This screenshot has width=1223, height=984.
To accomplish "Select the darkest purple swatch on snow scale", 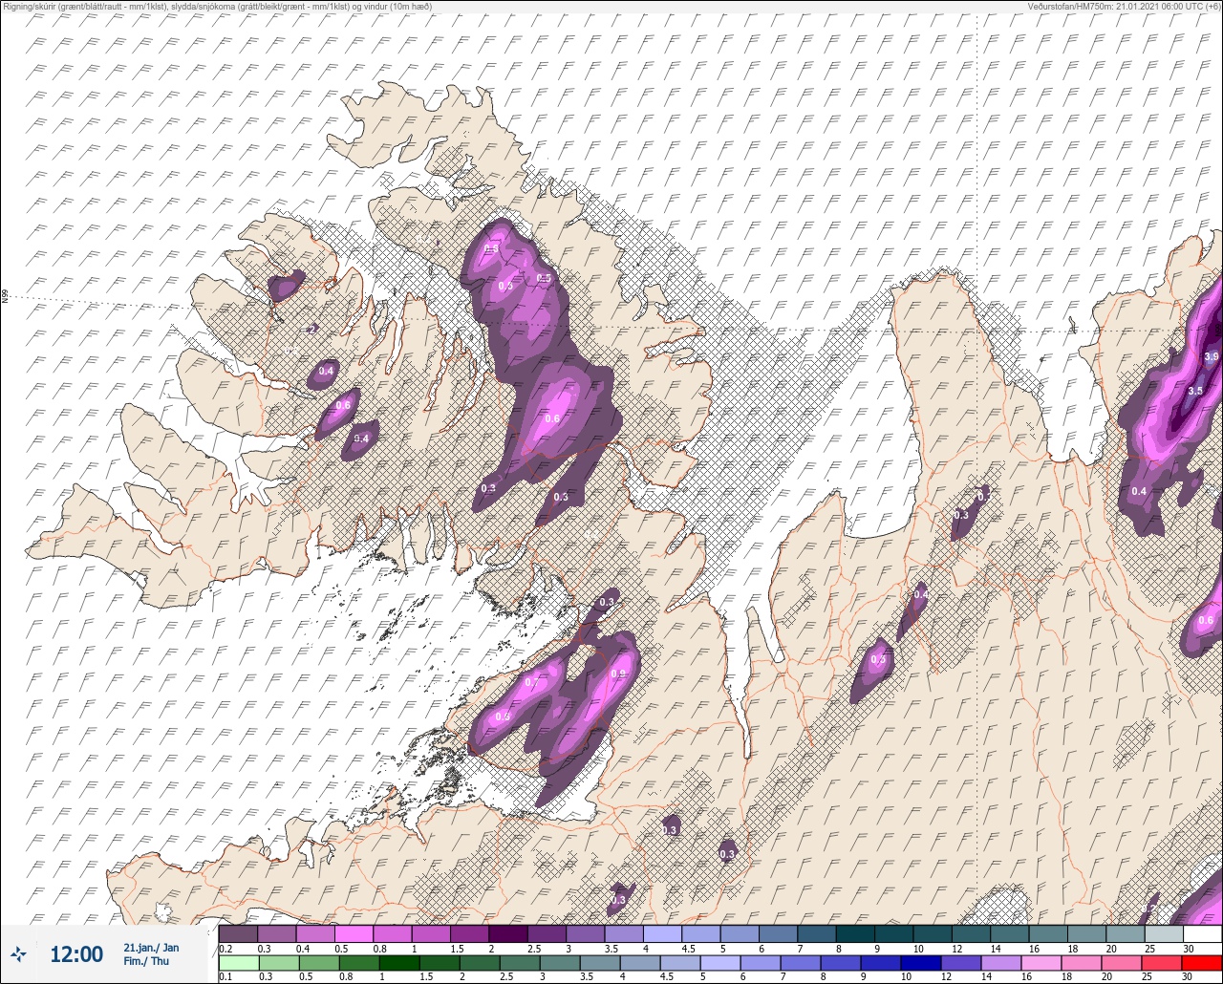I will (507, 933).
